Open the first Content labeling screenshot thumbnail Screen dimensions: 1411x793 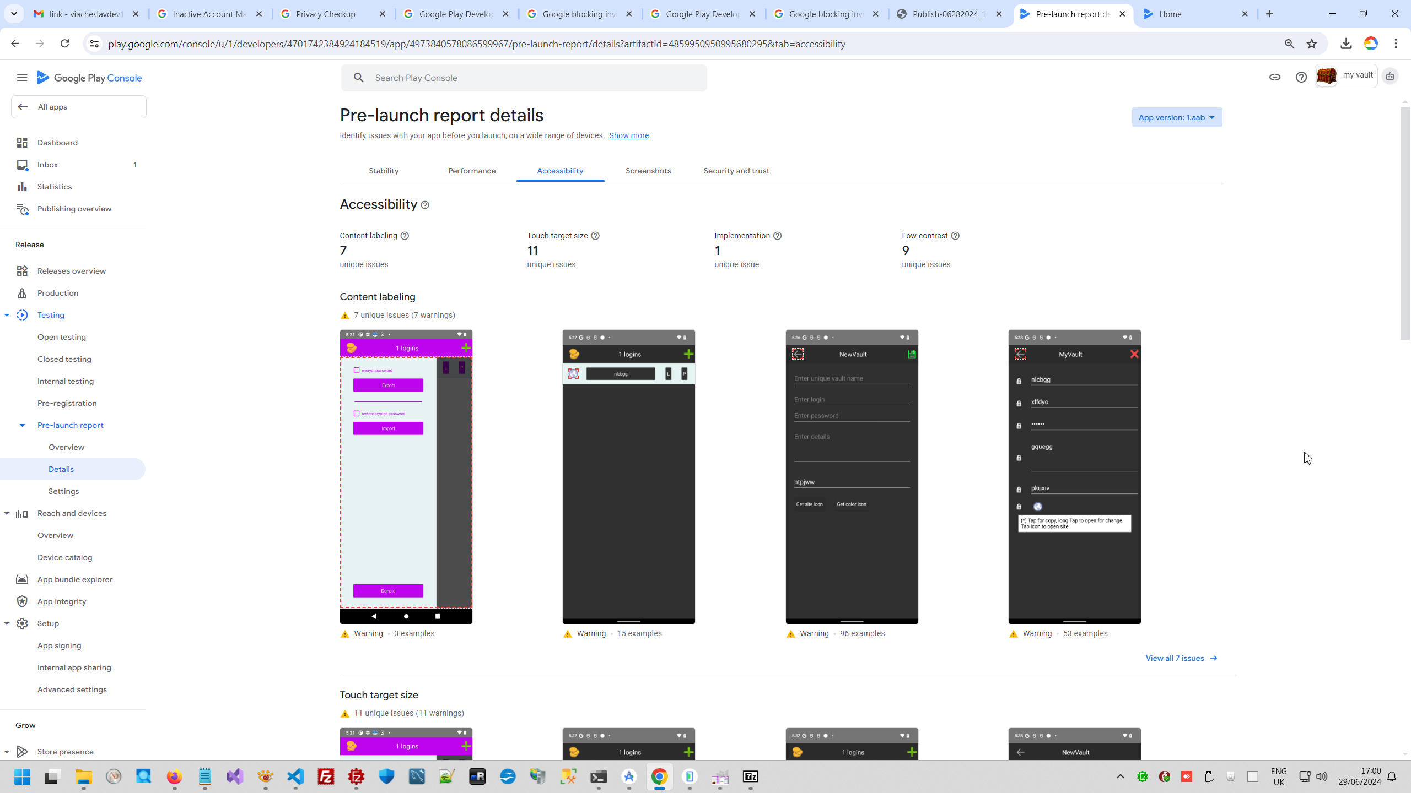point(406,476)
